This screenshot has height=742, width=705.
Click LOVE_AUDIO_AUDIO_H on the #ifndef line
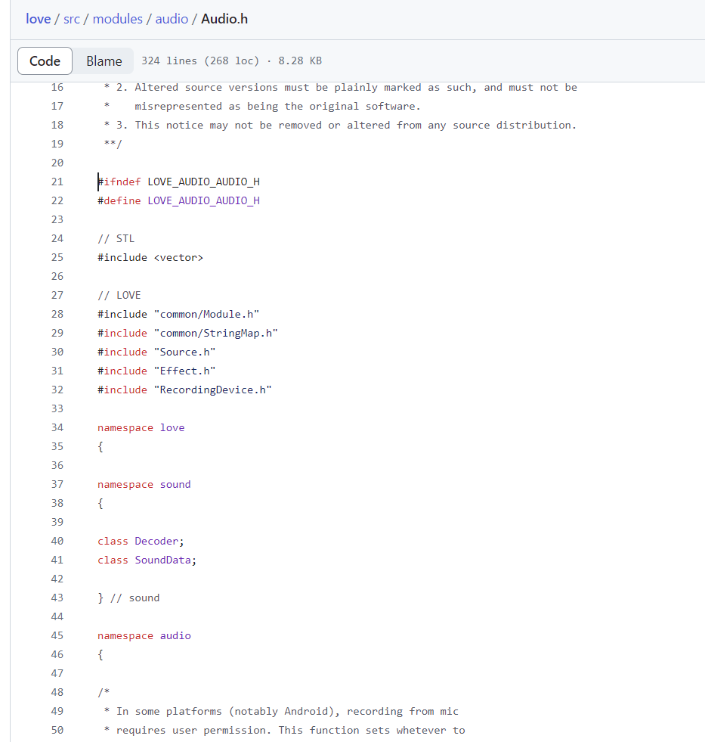[x=204, y=182]
